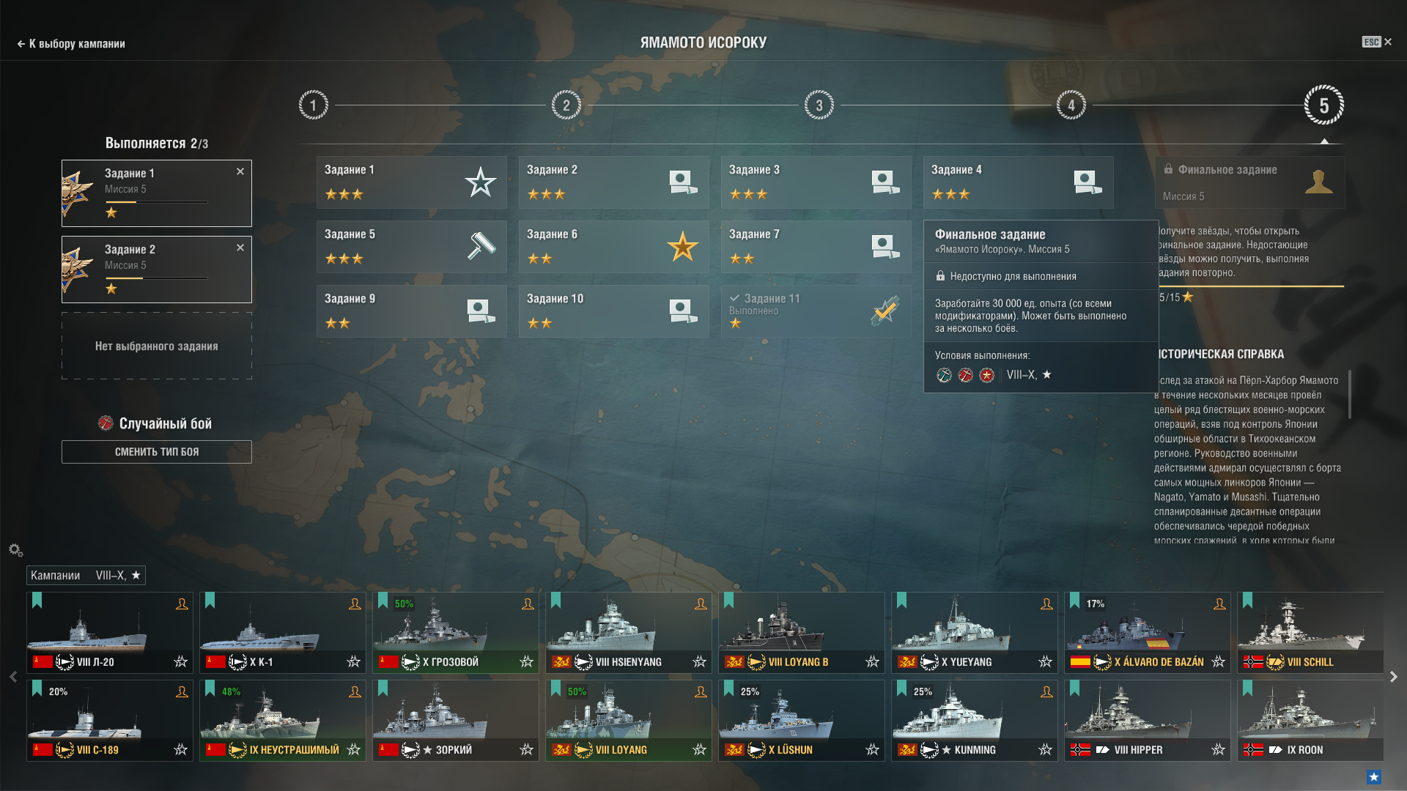Switch to mission 1 circle tab
Viewport: 1407px width, 791px height.
tap(313, 105)
